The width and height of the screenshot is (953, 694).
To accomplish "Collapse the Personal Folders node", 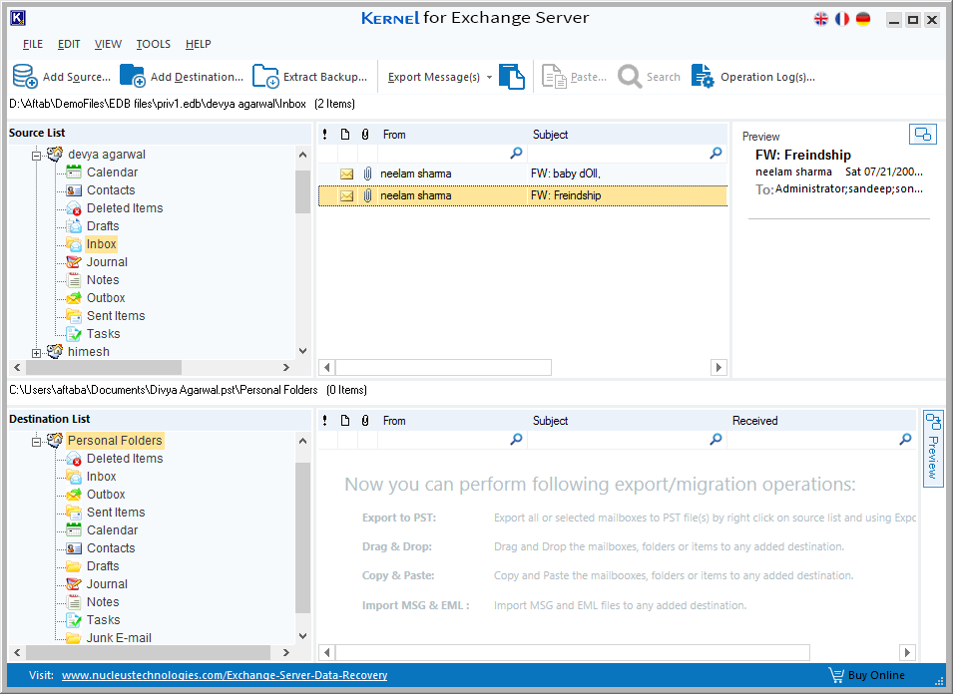I will click(37, 442).
